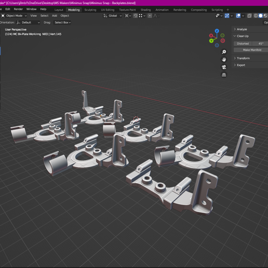Open the Global transform orientation dropdown
Viewport: 268px width, 268px height.
coord(113,16)
